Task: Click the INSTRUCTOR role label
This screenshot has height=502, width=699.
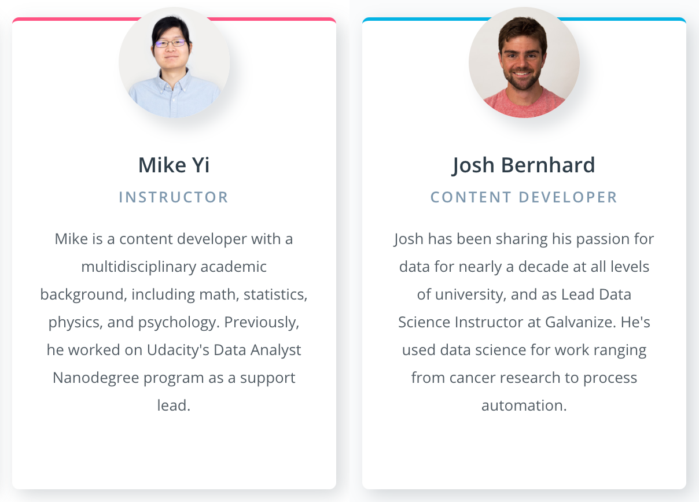Action: point(174,197)
